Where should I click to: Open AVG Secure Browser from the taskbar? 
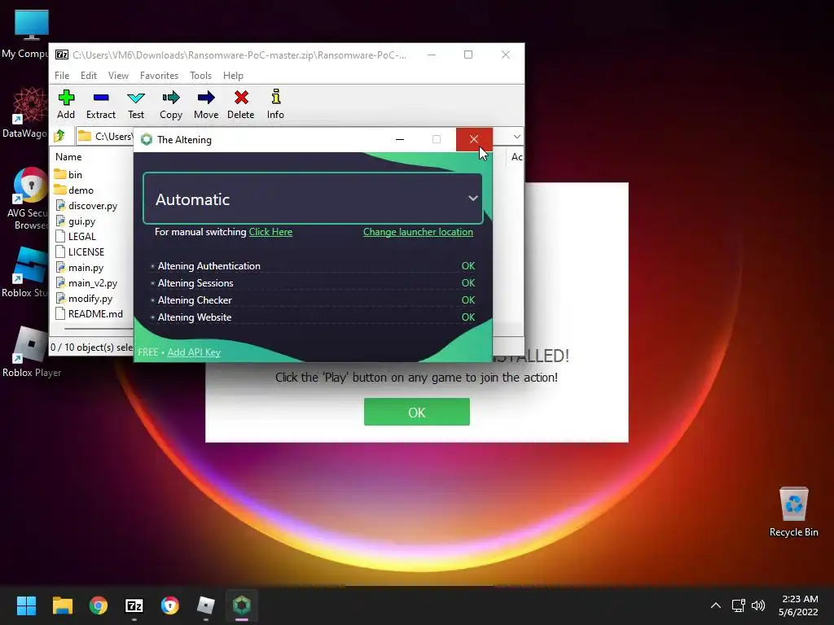coord(169,605)
